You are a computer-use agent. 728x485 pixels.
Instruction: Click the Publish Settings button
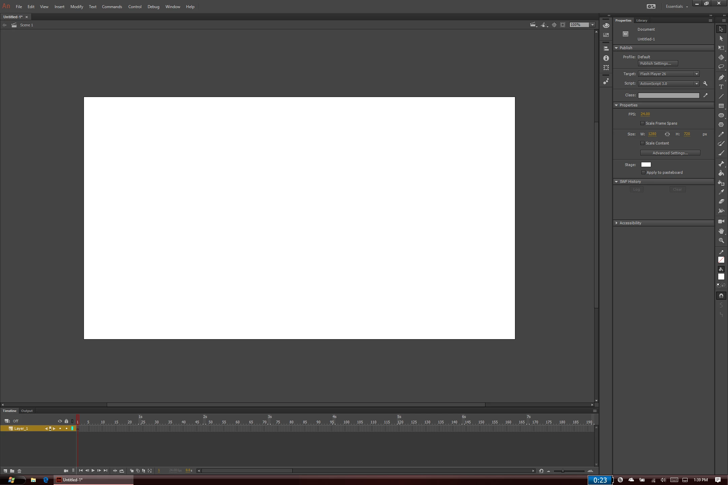658,63
